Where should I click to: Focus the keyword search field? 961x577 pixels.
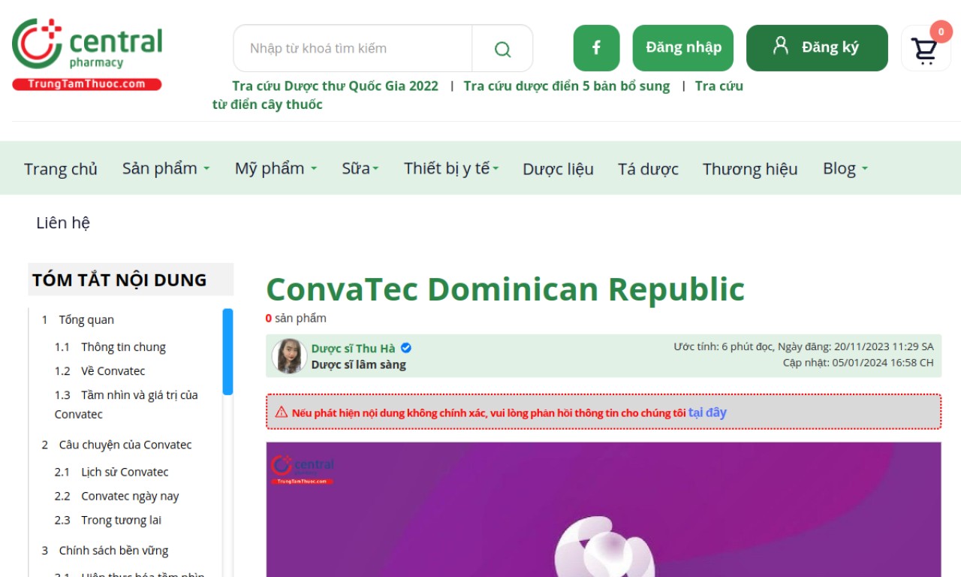click(x=353, y=49)
